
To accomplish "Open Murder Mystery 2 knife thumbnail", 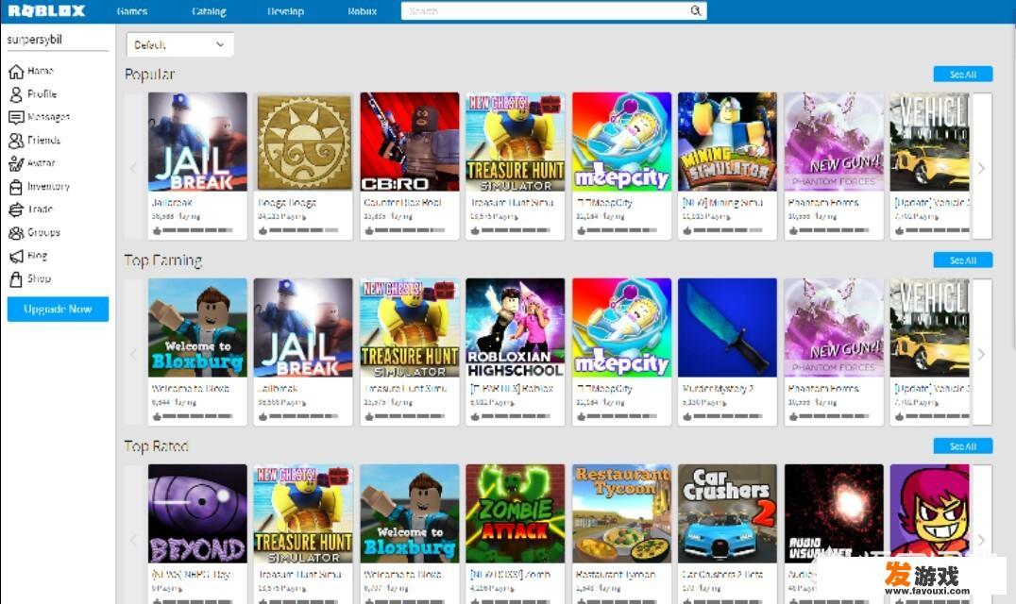I will point(728,327).
